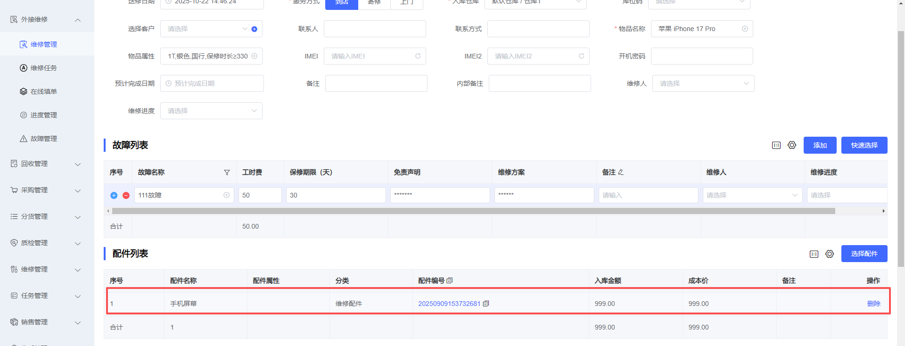Open the 维修进度 dropdown in the form

pos(211,111)
